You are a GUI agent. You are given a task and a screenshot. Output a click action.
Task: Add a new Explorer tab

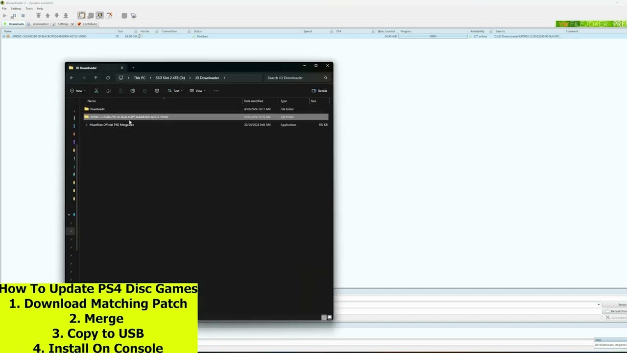tap(133, 68)
